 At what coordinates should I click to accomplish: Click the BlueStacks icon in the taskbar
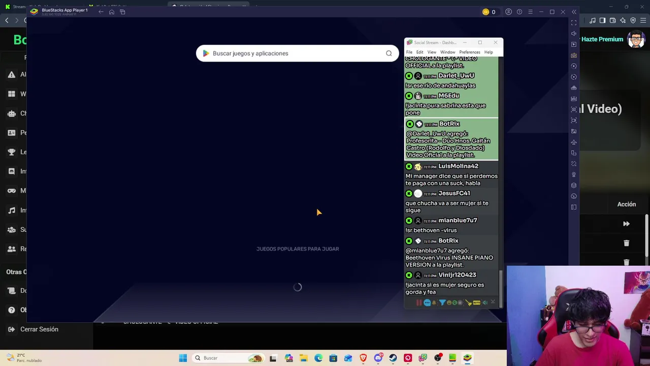[467, 358]
